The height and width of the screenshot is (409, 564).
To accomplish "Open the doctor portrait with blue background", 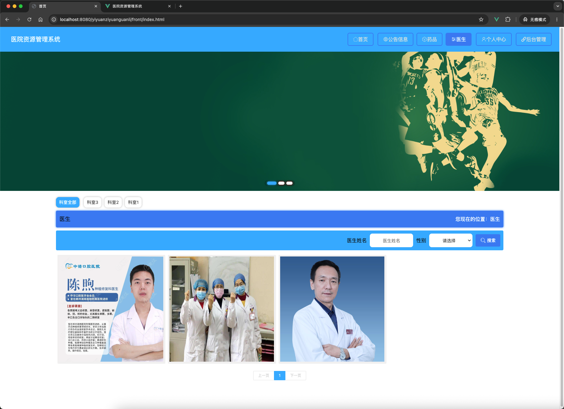I will 332,309.
